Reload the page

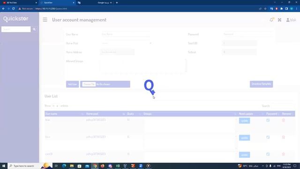[14, 8]
